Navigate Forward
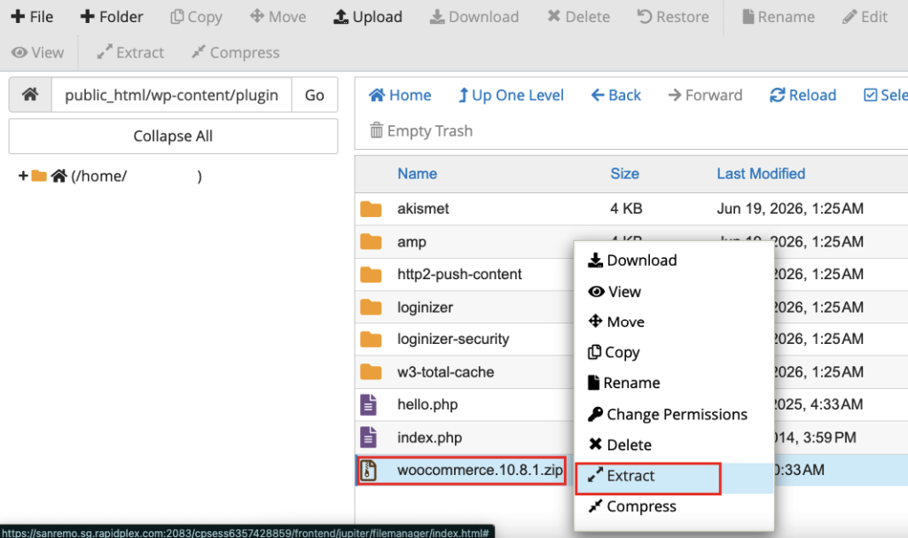 tap(705, 95)
